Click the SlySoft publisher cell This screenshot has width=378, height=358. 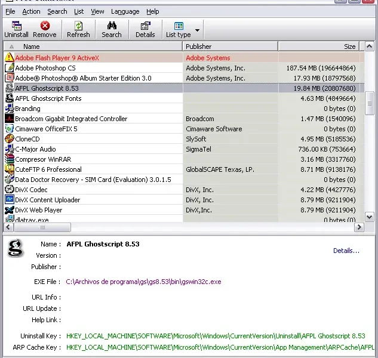point(231,139)
